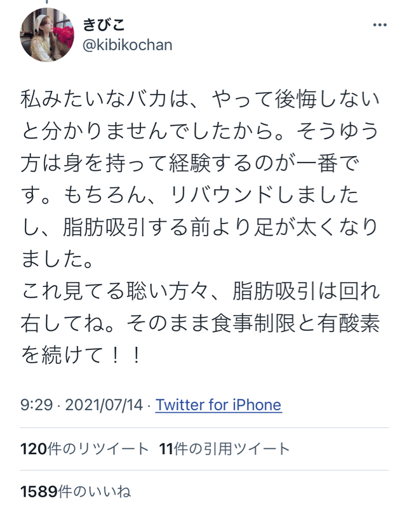409x508 pixels.
Task: Open the three-dot more options menu
Action: coord(380,25)
